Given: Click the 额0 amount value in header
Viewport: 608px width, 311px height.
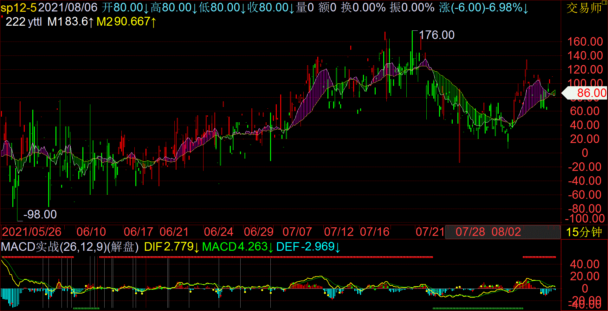Looking at the screenshot, I should tap(327, 8).
